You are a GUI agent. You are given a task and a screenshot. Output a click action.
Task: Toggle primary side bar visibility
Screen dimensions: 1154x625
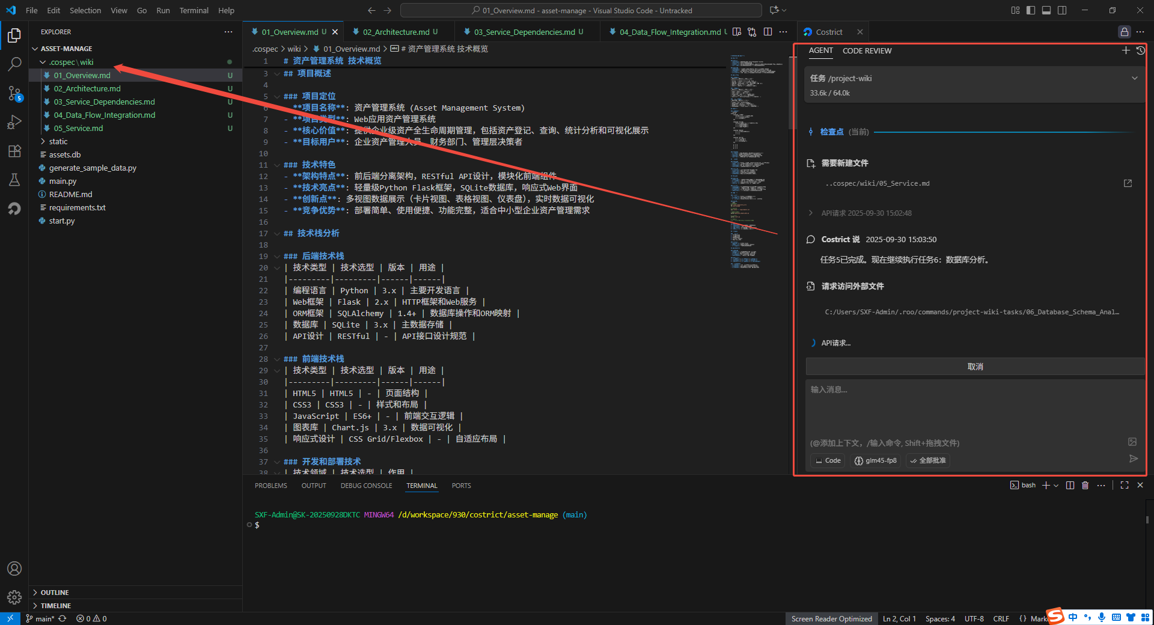pos(1031,10)
